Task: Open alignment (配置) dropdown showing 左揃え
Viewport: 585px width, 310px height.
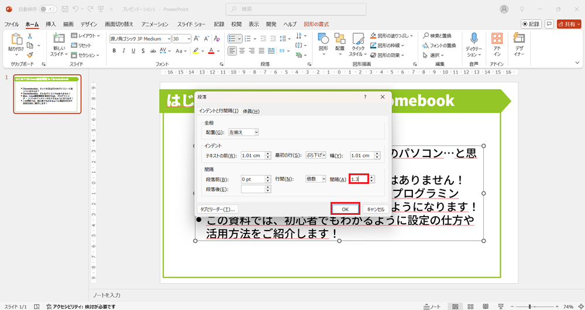Action: point(243,132)
